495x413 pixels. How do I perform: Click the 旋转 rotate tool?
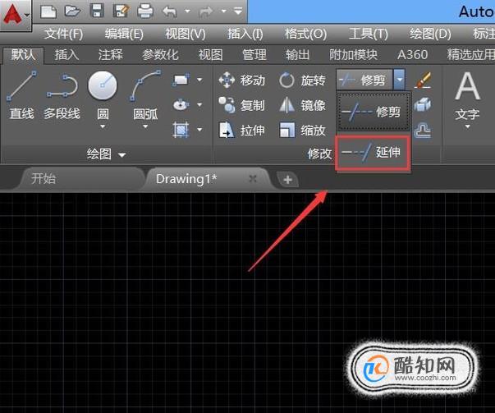[302, 80]
